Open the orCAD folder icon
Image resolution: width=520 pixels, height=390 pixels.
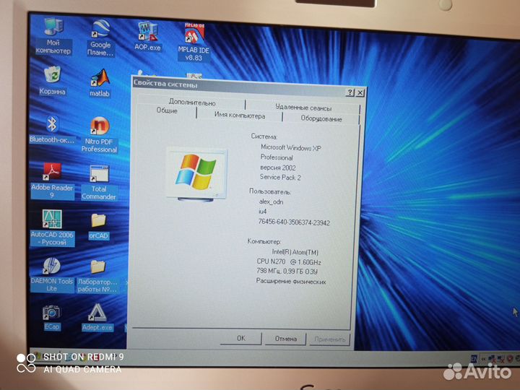click(x=98, y=227)
